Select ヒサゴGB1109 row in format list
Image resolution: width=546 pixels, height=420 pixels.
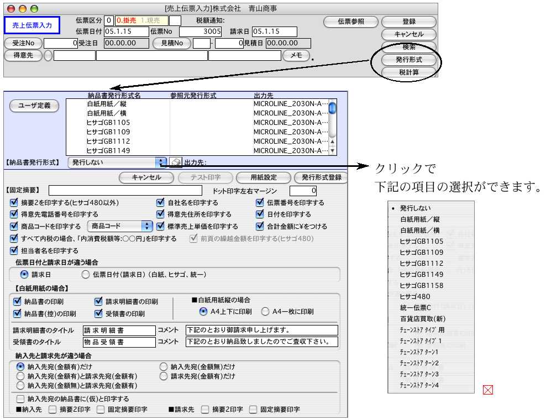(108, 132)
